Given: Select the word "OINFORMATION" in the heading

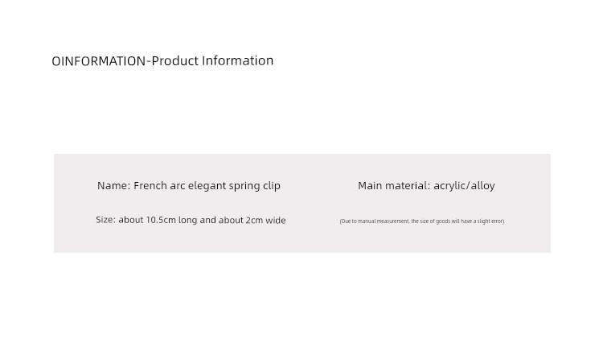Looking at the screenshot, I should (x=99, y=61).
